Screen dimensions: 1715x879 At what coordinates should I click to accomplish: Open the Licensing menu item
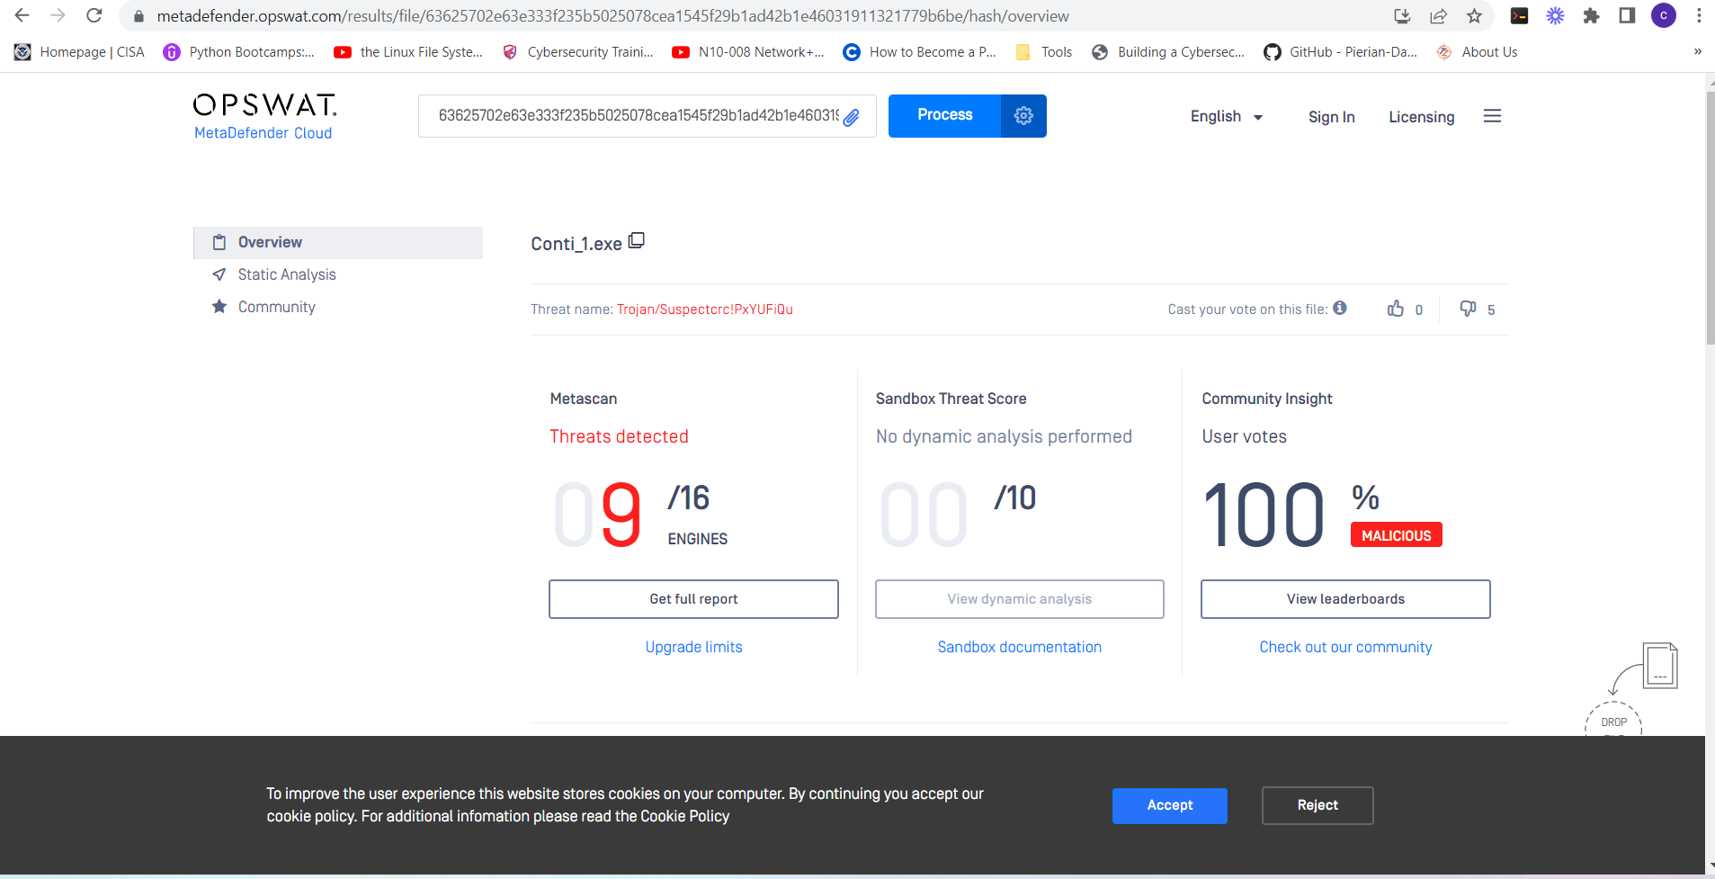pyautogui.click(x=1421, y=117)
